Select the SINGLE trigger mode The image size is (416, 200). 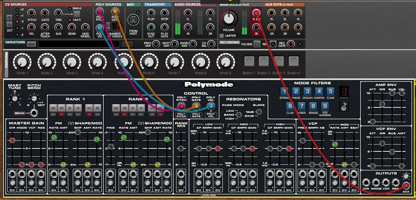pyautogui.click(x=70, y=8)
